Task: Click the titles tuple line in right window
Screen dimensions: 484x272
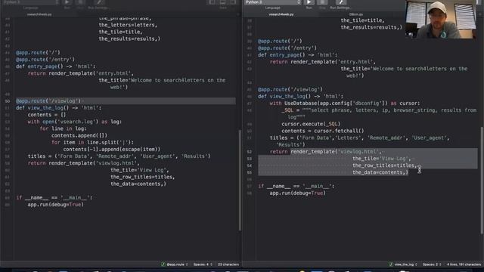Action: click(x=360, y=141)
